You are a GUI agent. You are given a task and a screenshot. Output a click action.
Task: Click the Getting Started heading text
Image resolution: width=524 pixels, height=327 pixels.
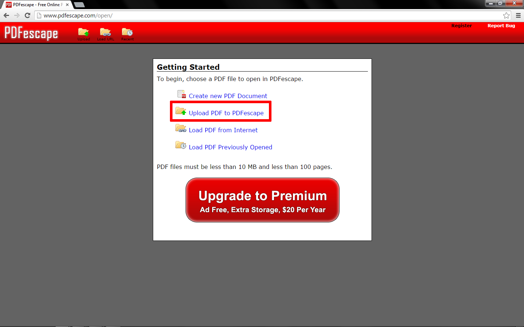tap(188, 67)
